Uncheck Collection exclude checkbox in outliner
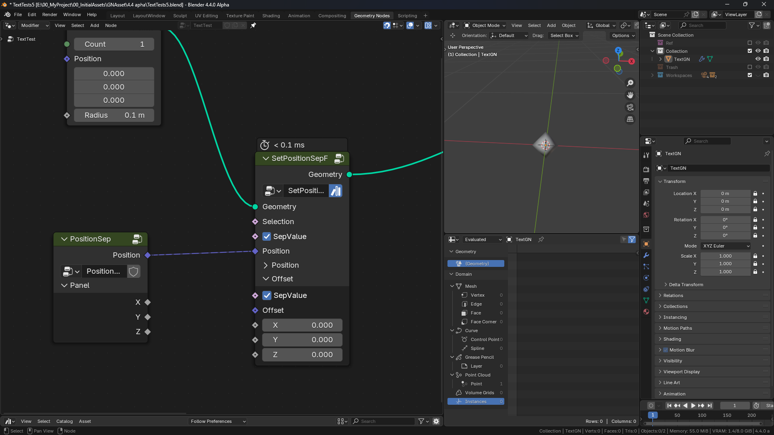The width and height of the screenshot is (774, 435). click(750, 51)
